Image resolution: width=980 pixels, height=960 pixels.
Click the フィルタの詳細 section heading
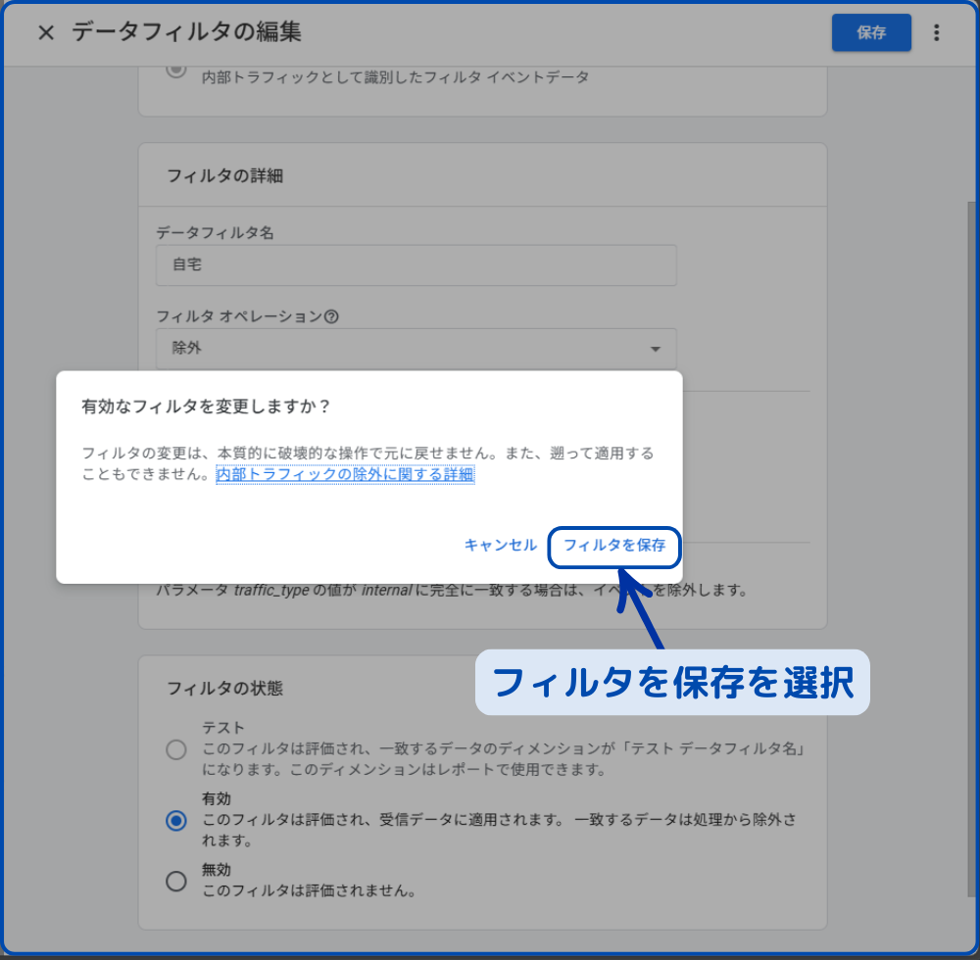[225, 176]
